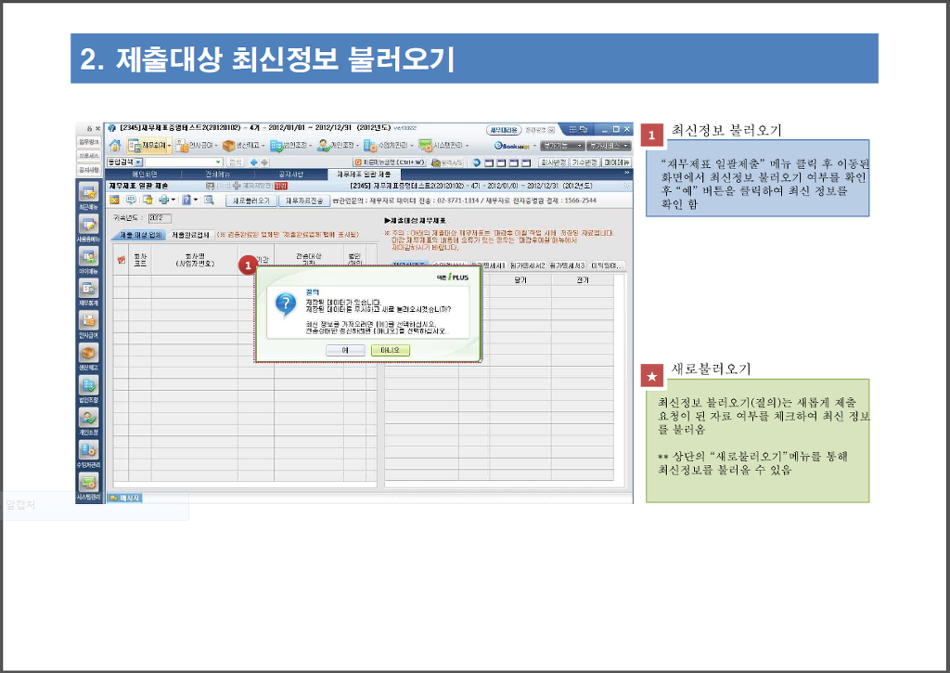Click the blue left navigation arrow
Image resolution: width=950 pixels, height=673 pixels.
[x=254, y=162]
